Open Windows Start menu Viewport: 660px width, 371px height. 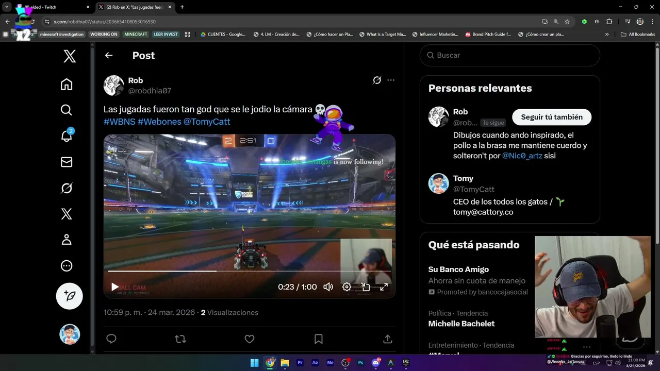click(254, 363)
